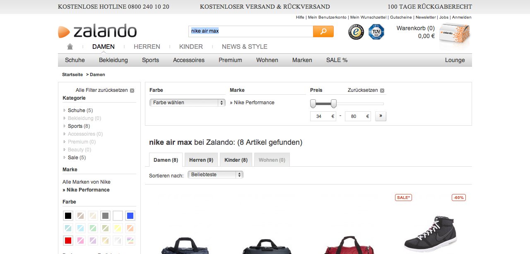Open the Beliebteste sort dropdown
The width and height of the screenshot is (530, 254).
point(215,175)
